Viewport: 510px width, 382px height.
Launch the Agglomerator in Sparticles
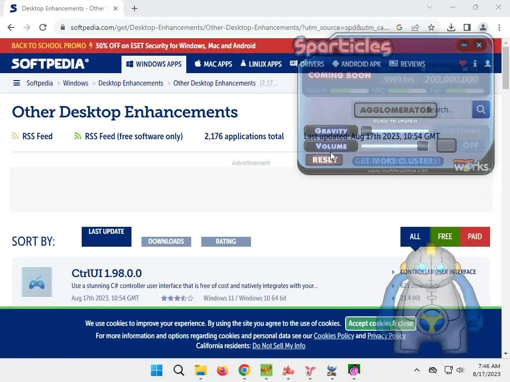click(395, 110)
